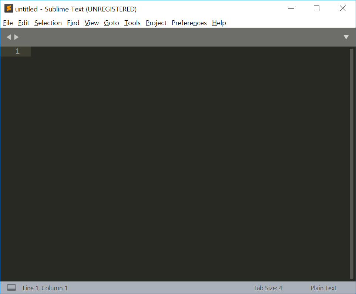Click the vertical scrollbar of the editor
The image size is (356, 294).
coord(352,164)
